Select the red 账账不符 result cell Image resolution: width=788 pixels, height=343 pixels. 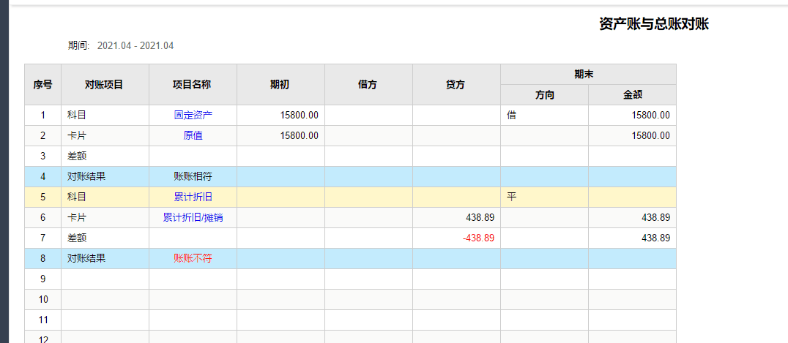tap(193, 259)
